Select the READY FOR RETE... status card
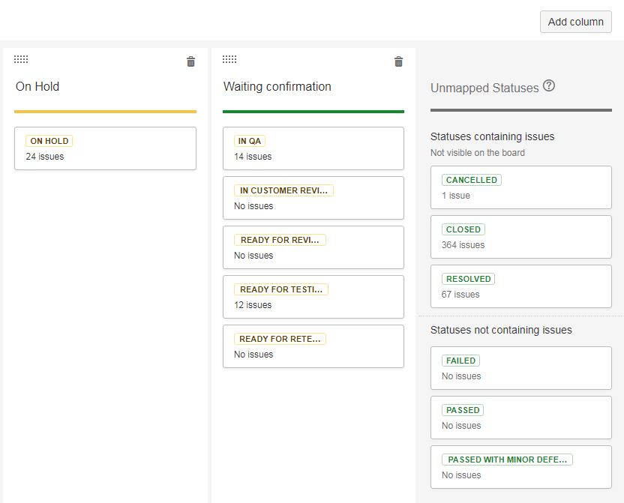 point(313,346)
